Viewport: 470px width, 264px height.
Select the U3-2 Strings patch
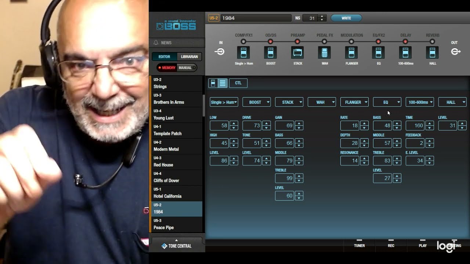point(177,83)
